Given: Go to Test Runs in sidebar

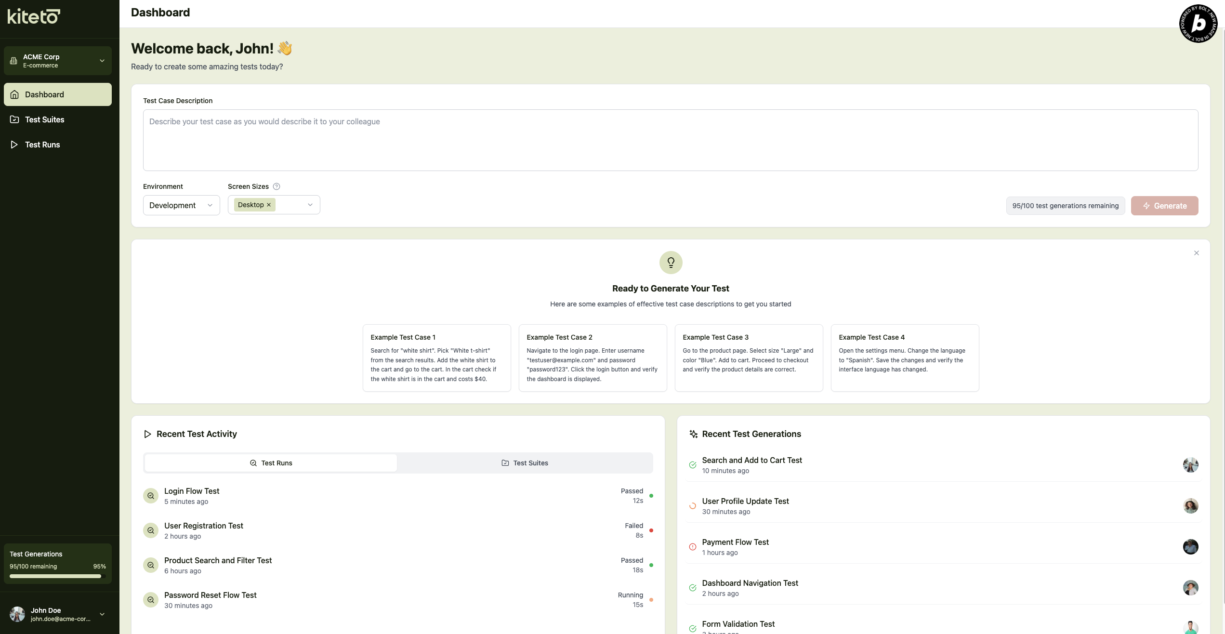Looking at the screenshot, I should 42,145.
